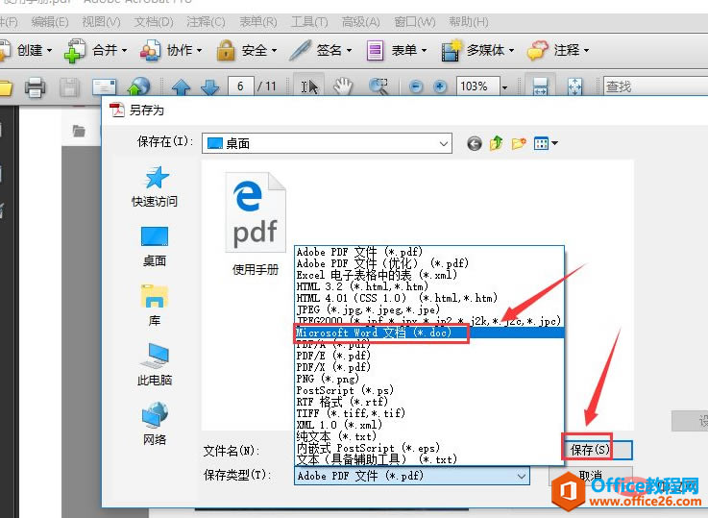708x518 pixels.
Task: Click the 保存(S) save button
Action: coord(597,450)
